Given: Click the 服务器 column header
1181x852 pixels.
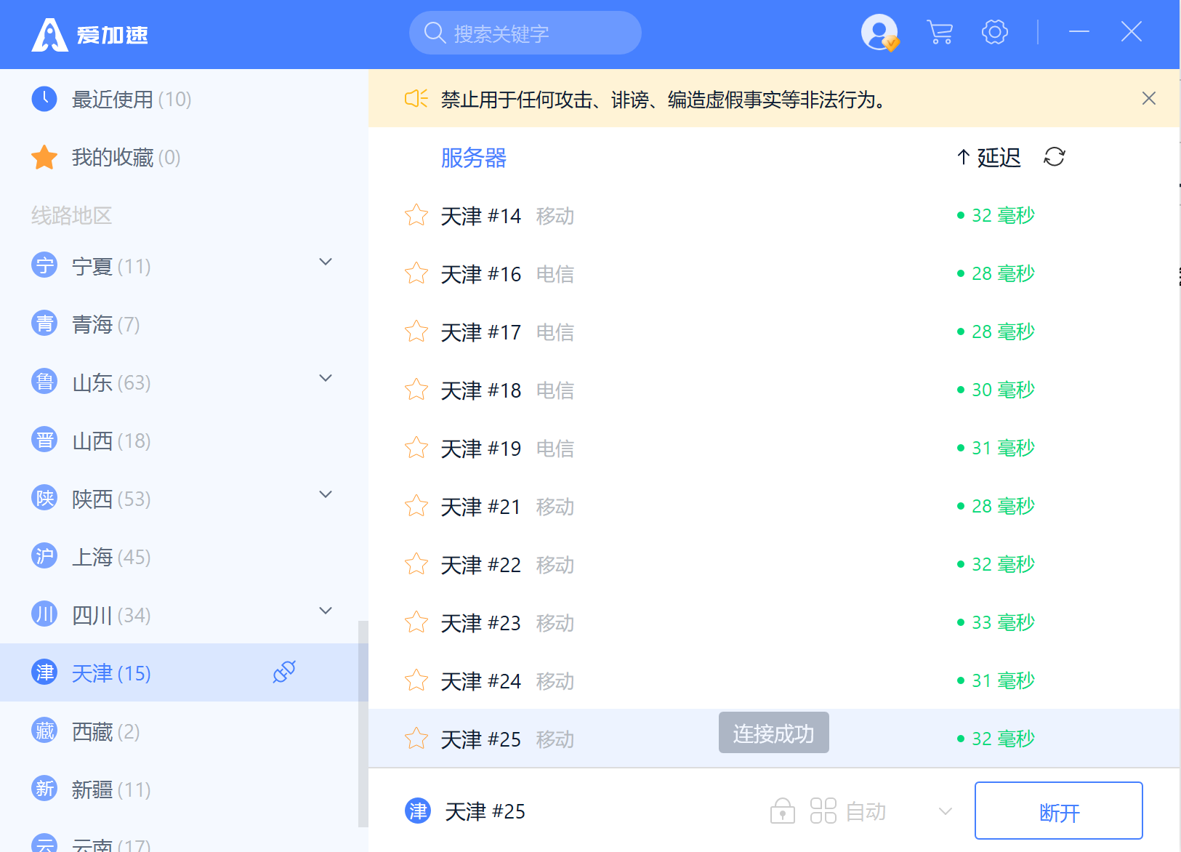Looking at the screenshot, I should click(474, 157).
